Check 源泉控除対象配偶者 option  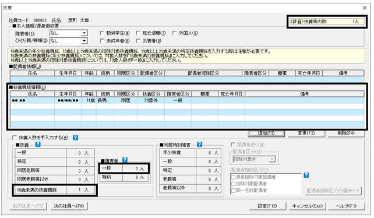click(233, 177)
